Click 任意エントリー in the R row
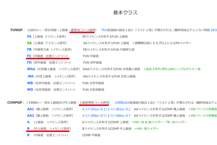Image resolution: width=217 pixels, height=145 pixels. [56, 135]
